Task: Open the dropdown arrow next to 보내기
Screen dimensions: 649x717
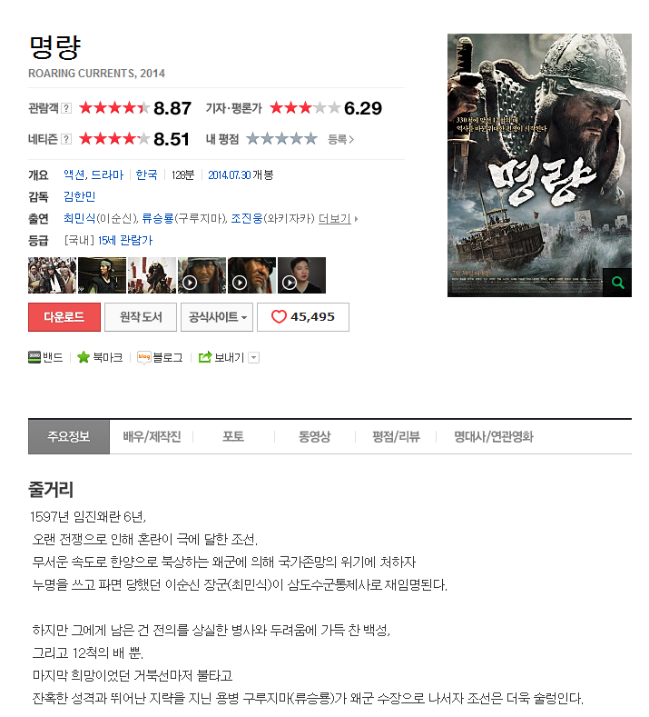Action: (254, 357)
